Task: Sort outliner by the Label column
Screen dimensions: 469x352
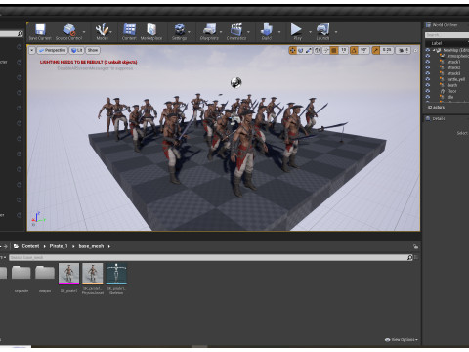Action: coord(437,43)
